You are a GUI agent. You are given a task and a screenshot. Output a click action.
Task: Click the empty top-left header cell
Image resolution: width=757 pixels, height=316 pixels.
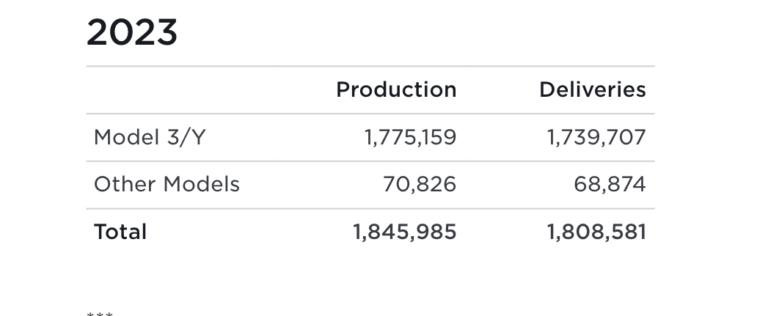click(x=180, y=89)
